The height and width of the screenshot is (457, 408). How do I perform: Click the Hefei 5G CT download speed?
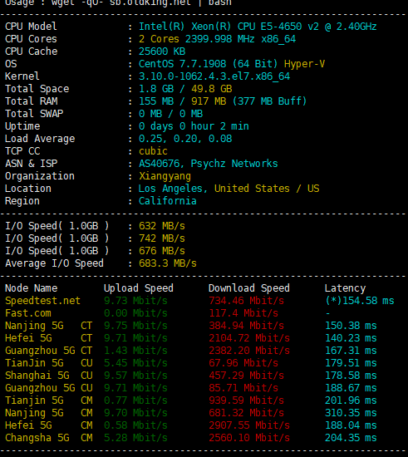(249, 338)
